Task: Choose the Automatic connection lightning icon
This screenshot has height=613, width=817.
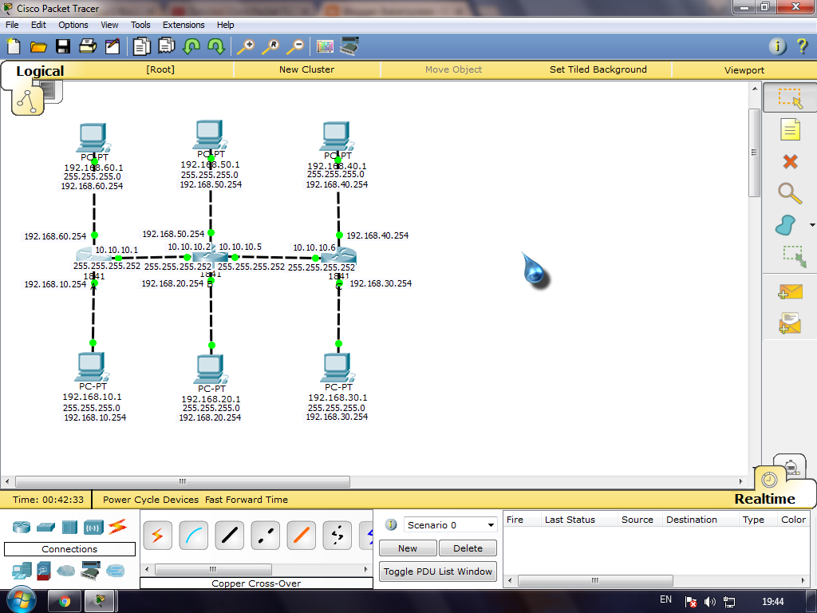Action: (x=157, y=536)
